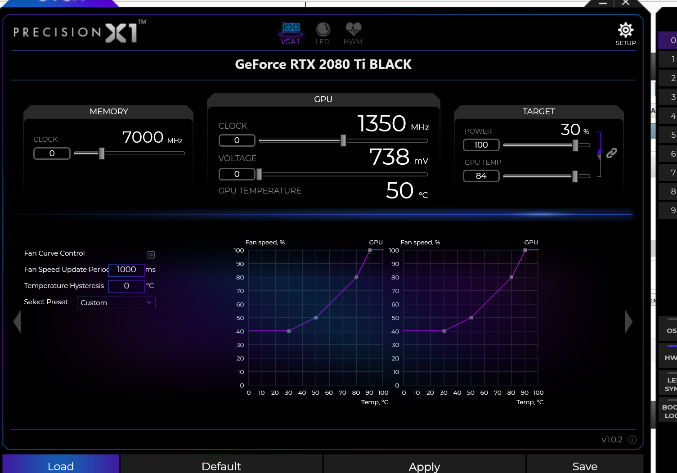Click right fan curve point at 90°C
Image resolution: width=677 pixels, height=473 pixels.
tap(525, 250)
